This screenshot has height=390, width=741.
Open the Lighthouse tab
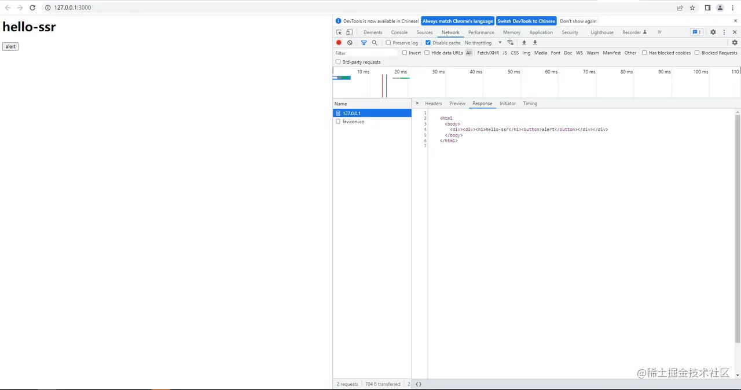click(602, 32)
